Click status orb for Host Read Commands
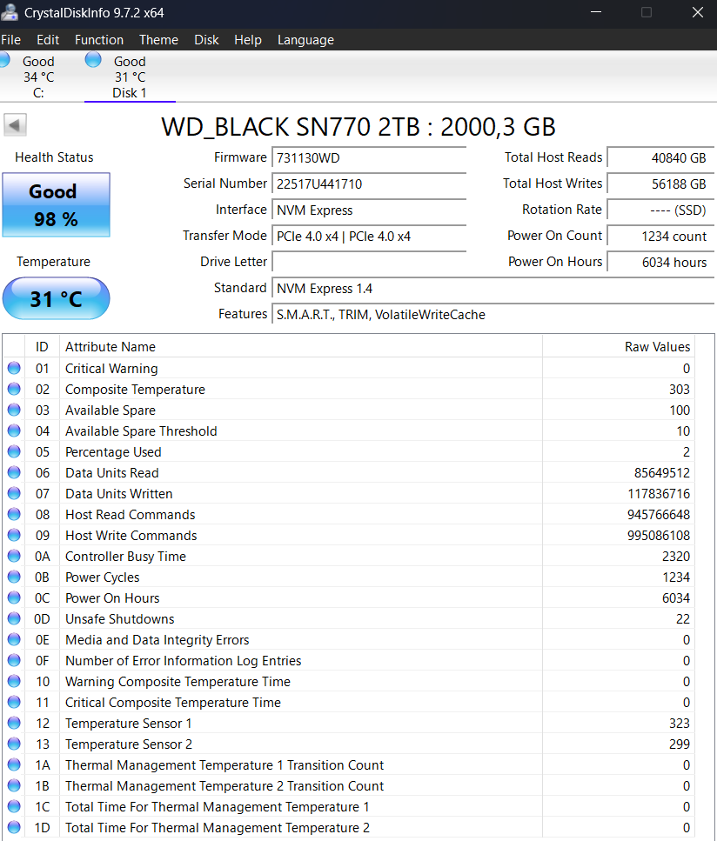 point(14,514)
